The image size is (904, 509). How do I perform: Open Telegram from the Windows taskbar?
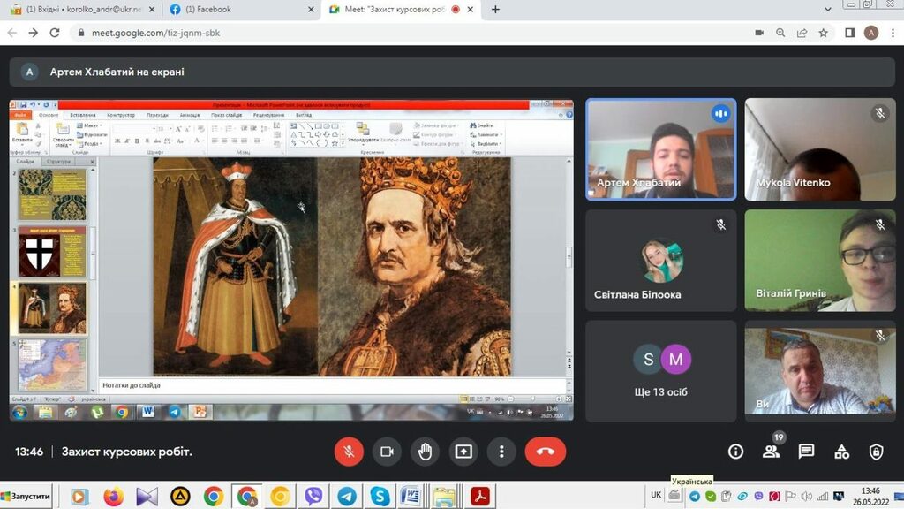(347, 496)
